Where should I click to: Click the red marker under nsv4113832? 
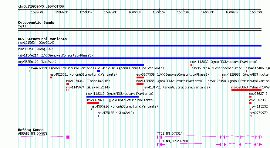tap(191, 65)
